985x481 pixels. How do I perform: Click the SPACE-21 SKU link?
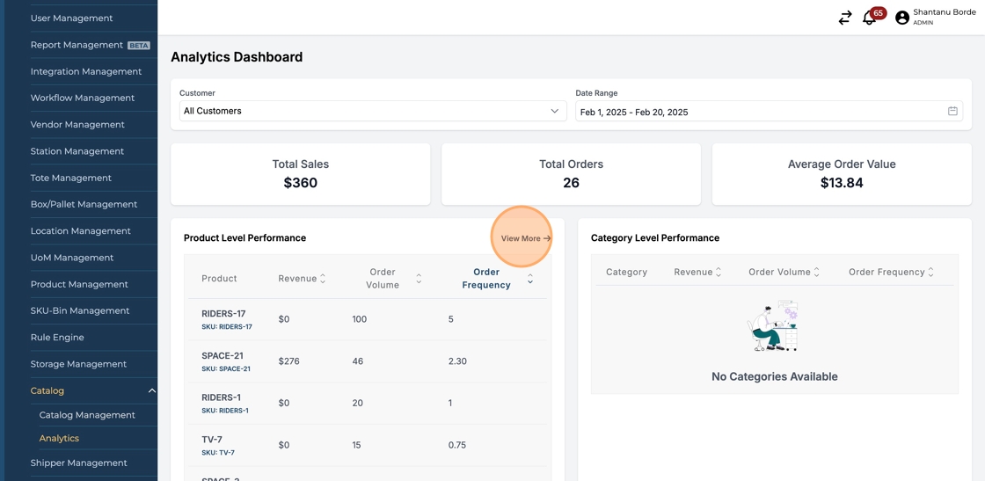click(226, 369)
